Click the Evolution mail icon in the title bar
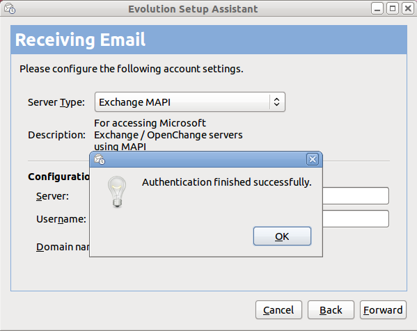417x331 pixels. click(10, 9)
